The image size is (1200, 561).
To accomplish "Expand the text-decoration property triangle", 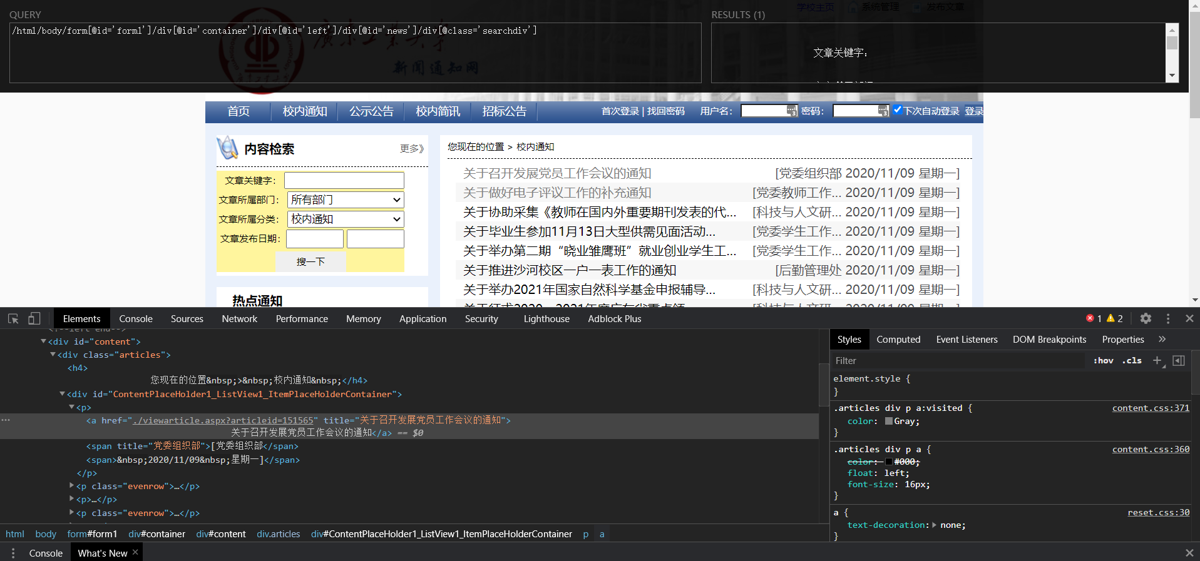I will 935,525.
